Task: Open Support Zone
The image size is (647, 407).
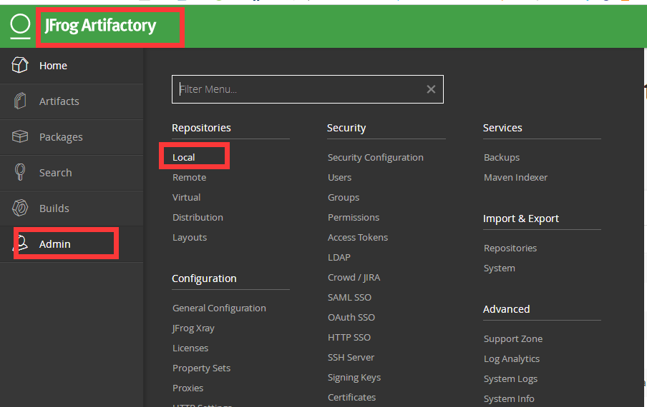Action: point(513,338)
